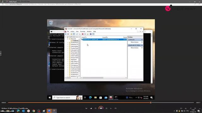Click the skip forward button right of Pause

click(x=106, y=108)
